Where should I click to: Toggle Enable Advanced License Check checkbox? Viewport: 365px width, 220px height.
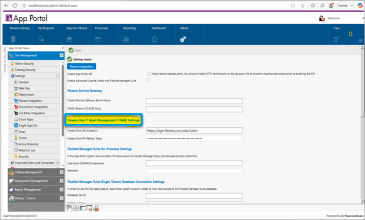tap(149, 80)
